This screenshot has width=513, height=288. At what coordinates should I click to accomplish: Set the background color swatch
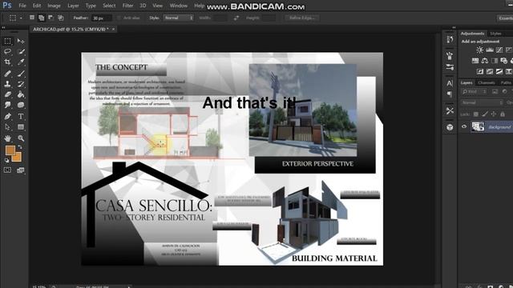tap(17, 158)
